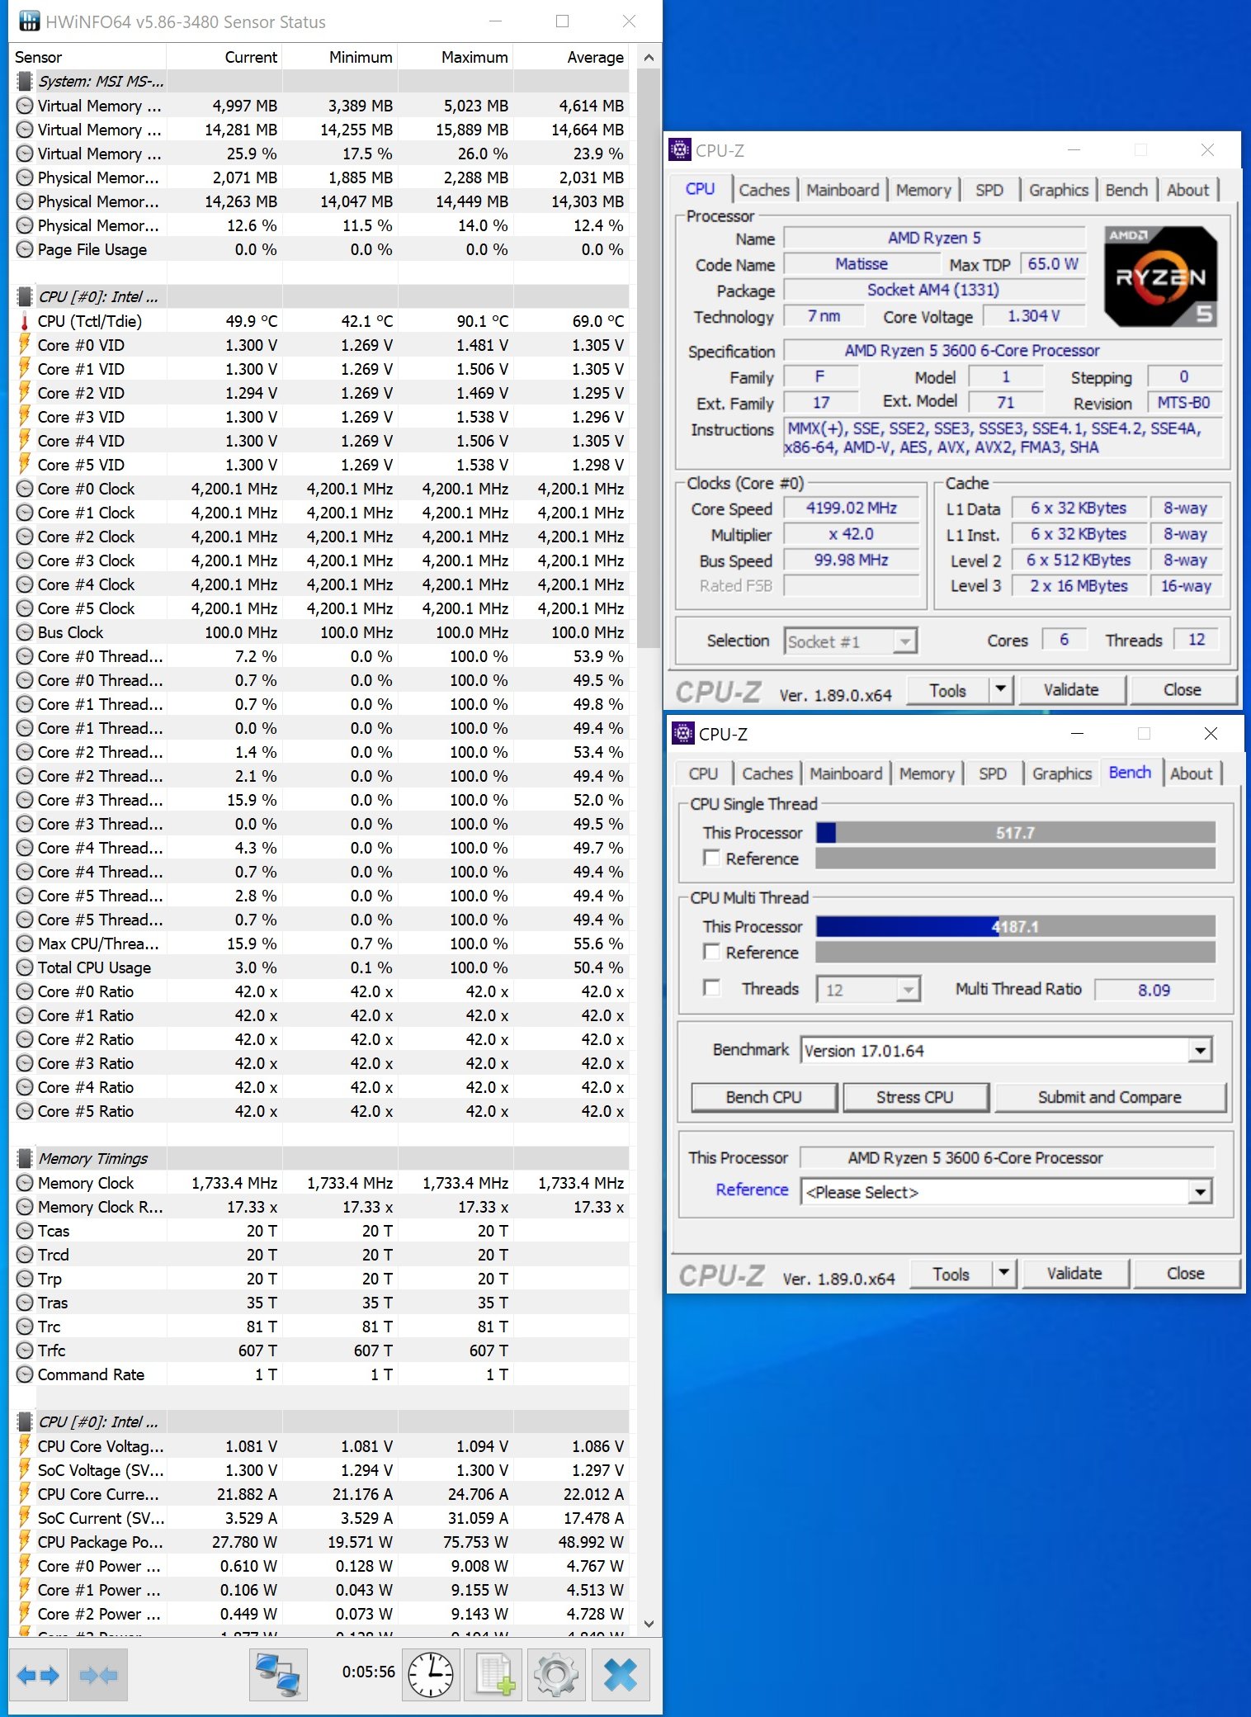The image size is (1251, 1717).
Task: Open network remote monitoring icon in HWiNFO
Action: [x=278, y=1675]
